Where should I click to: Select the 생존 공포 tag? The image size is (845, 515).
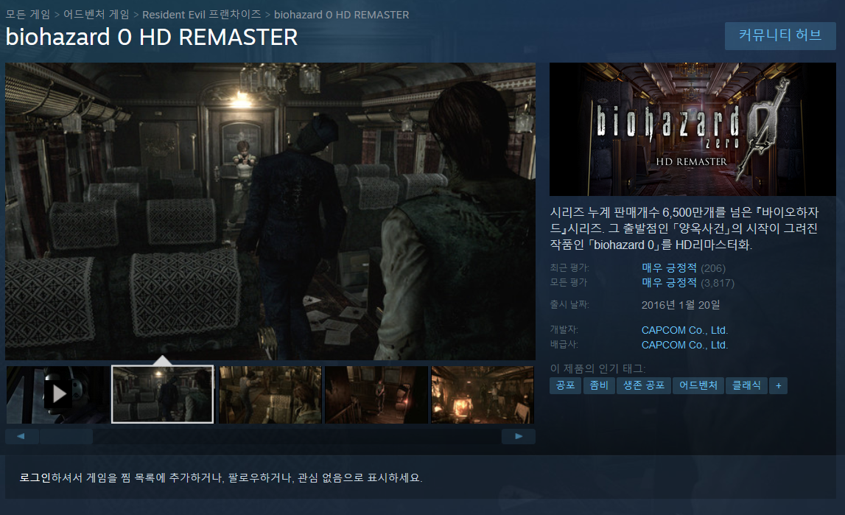click(x=643, y=386)
